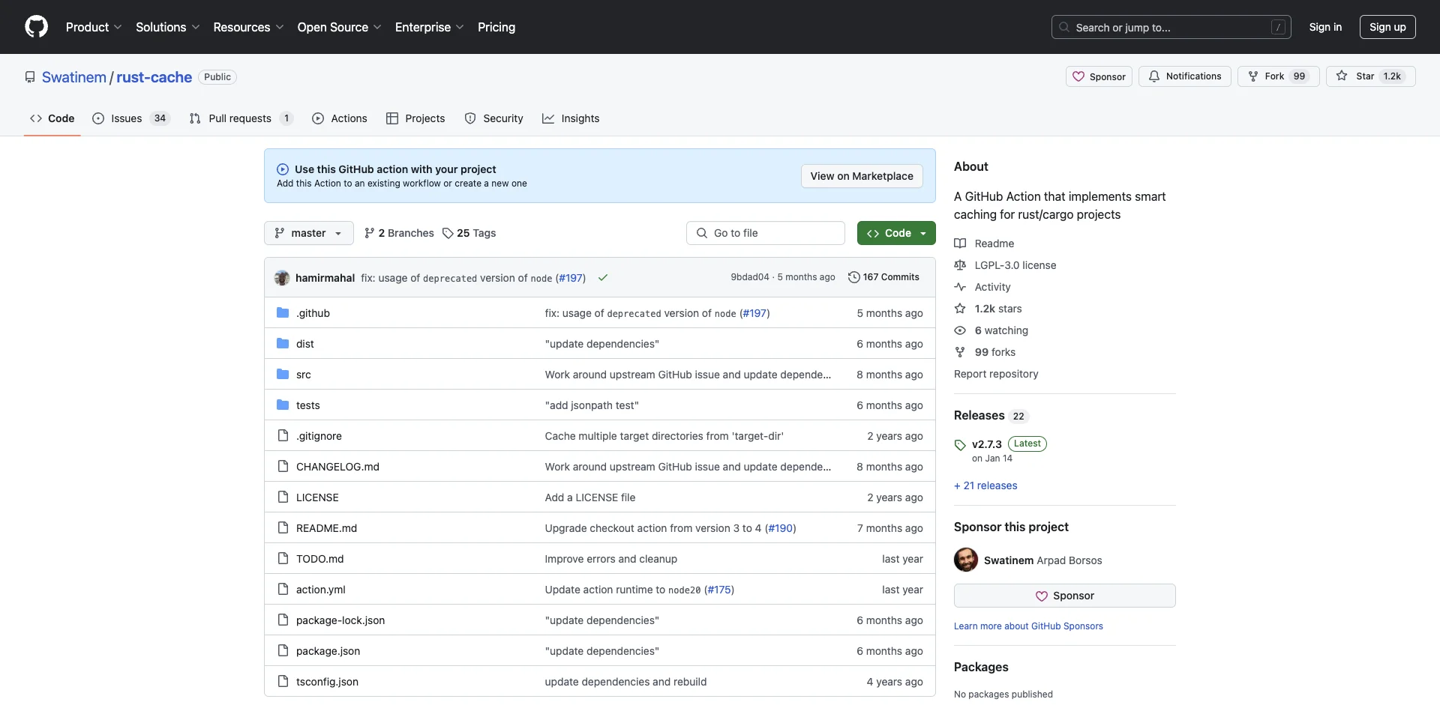
Task: Select the Code tab
Action: 52,118
